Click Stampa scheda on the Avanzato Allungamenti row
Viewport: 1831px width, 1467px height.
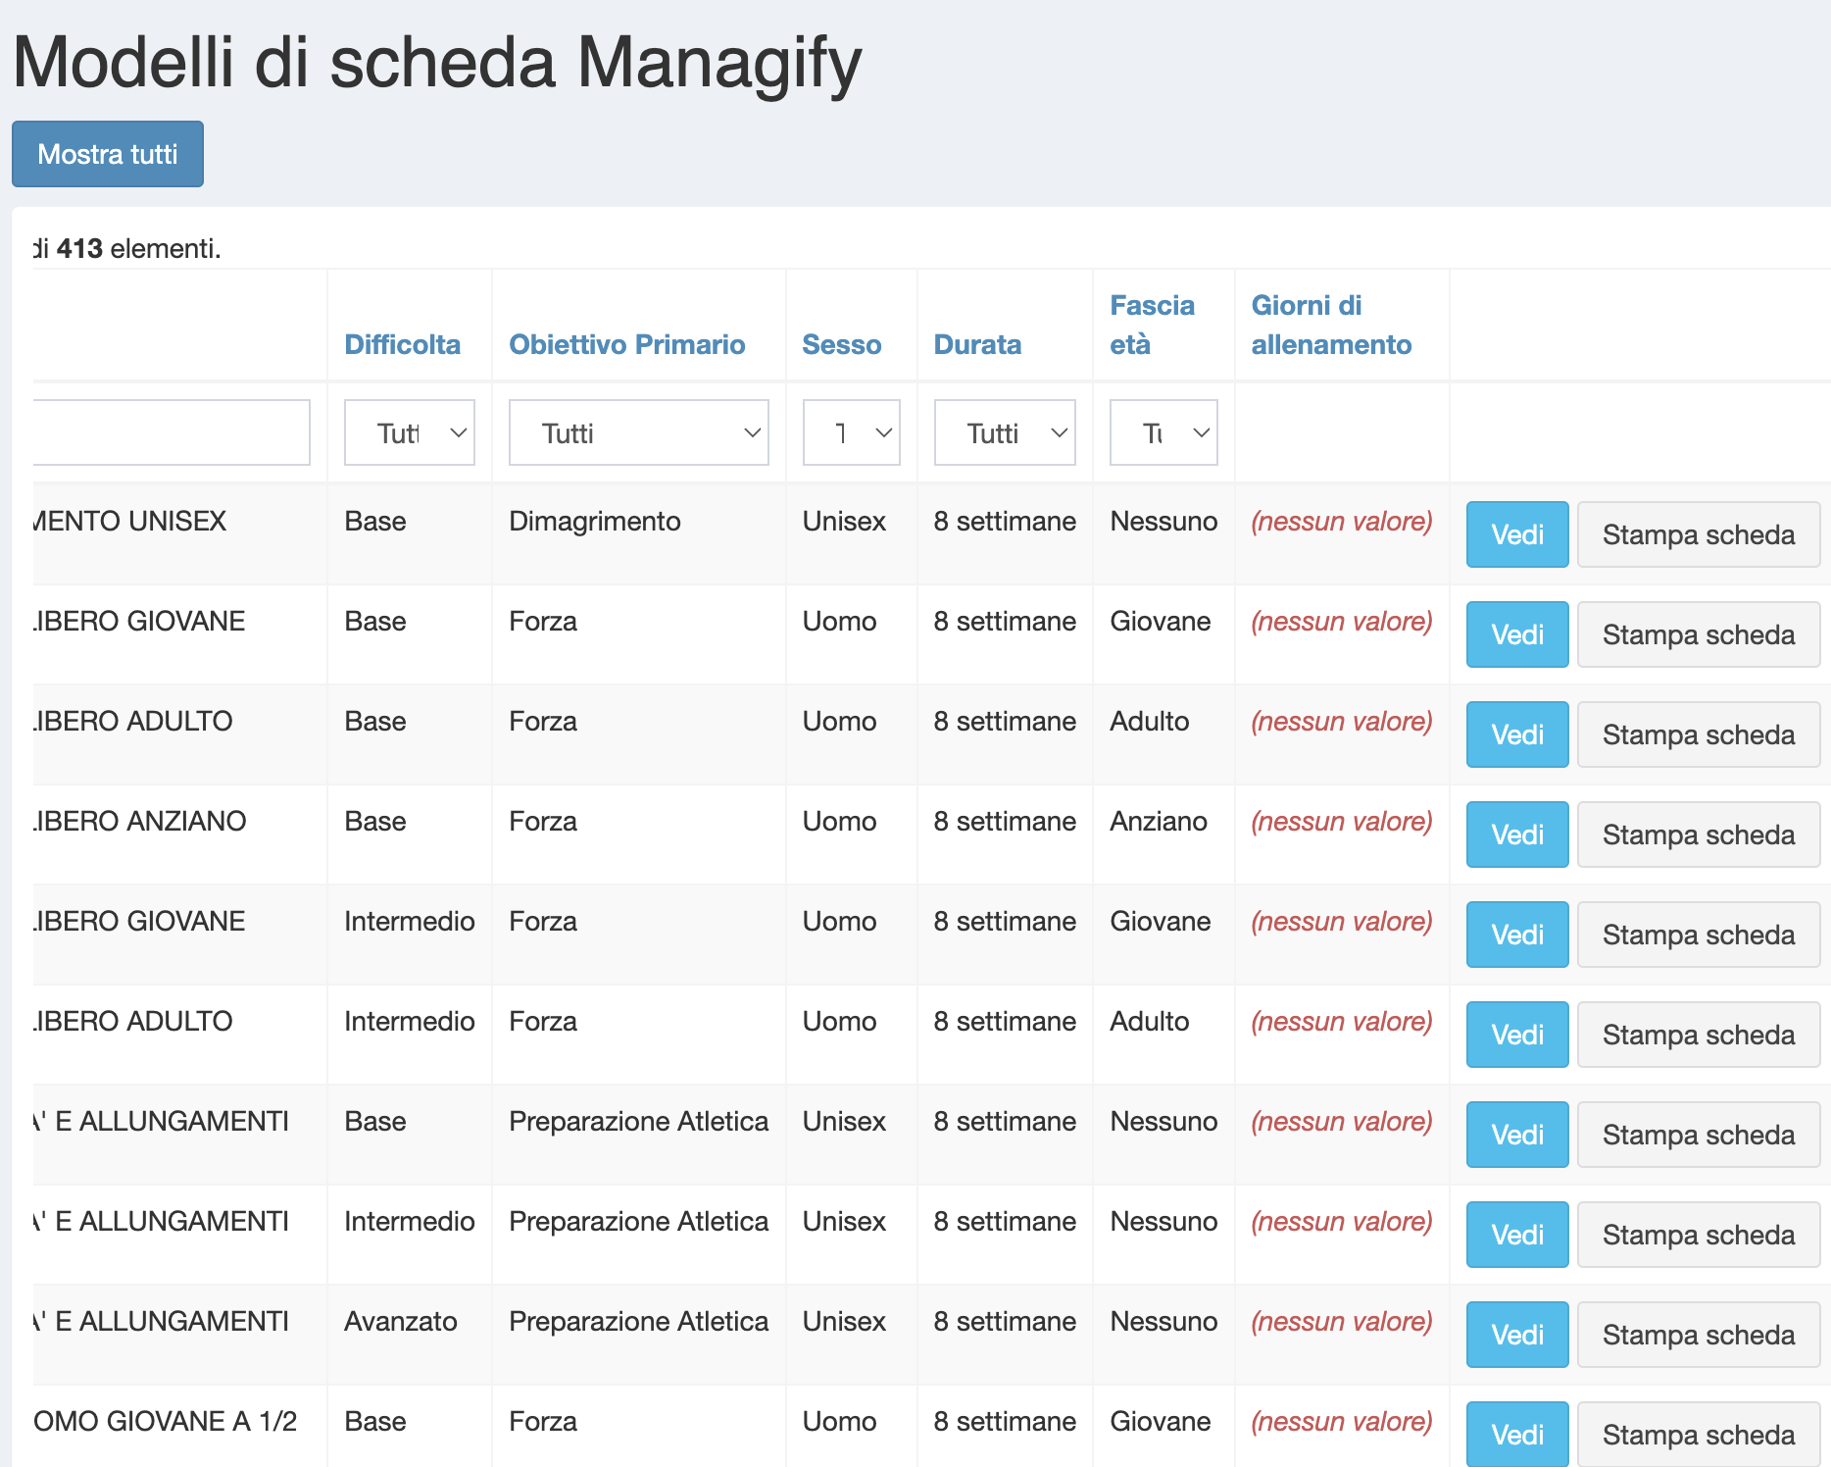[1699, 1334]
